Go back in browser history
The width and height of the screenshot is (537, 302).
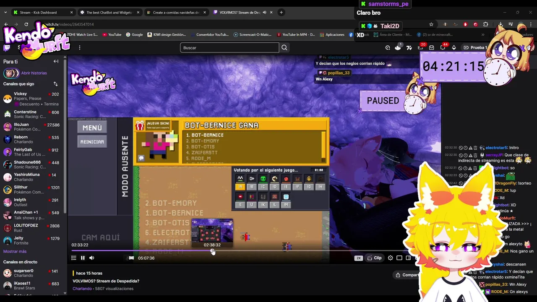click(6, 24)
